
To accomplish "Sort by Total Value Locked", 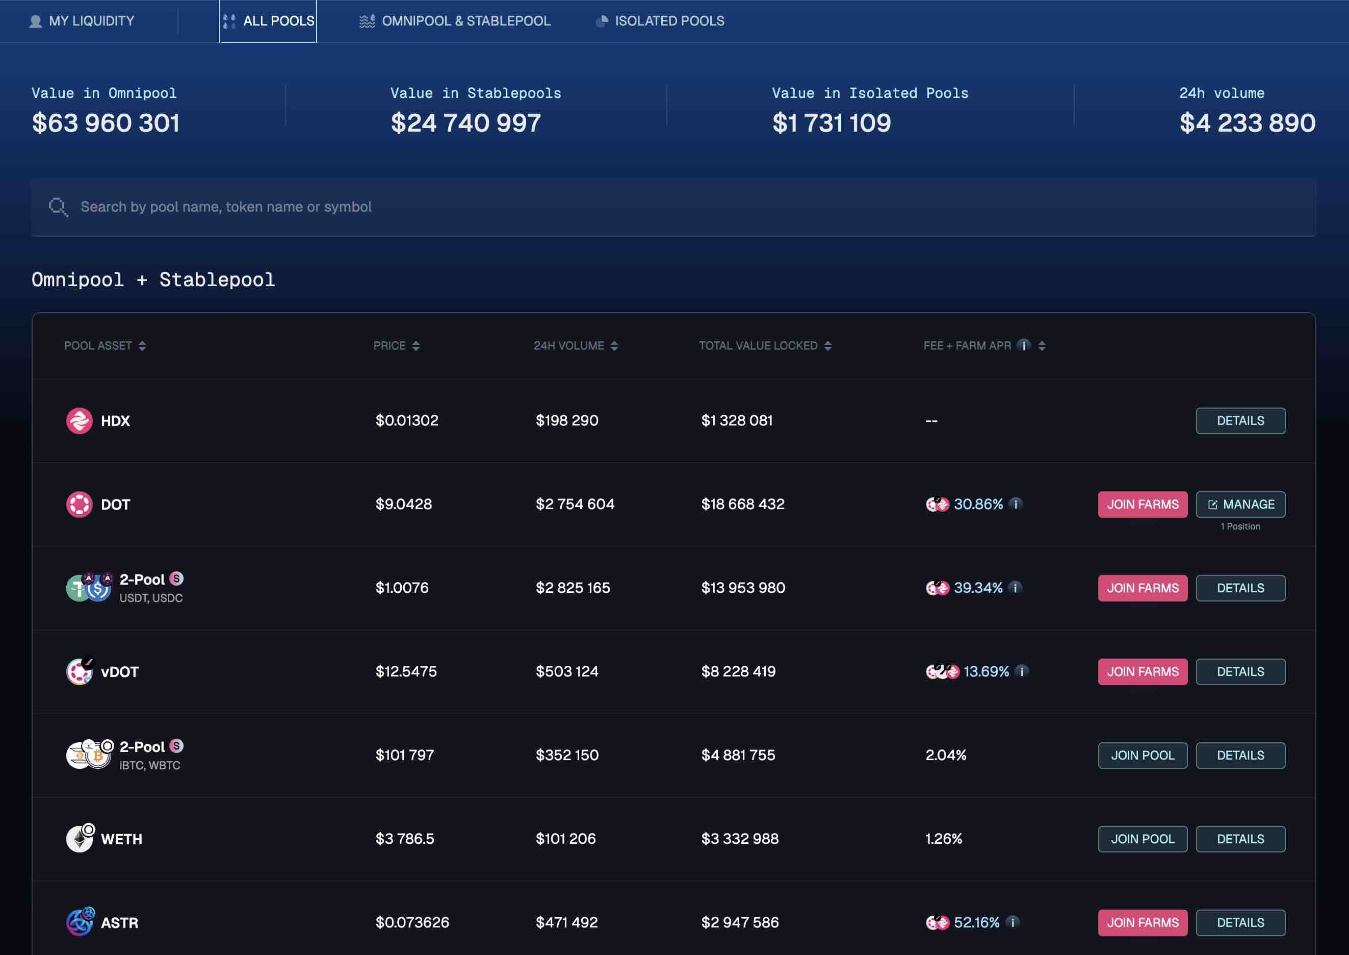I will click(765, 346).
